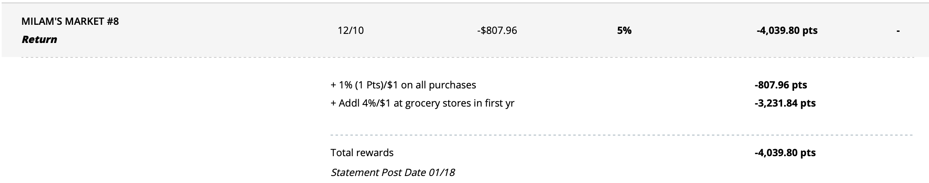Viewport: 929px width, 183px height.
Task: Click the "Addl 4%/$1 at grocery stores" line
Action: pos(426,103)
